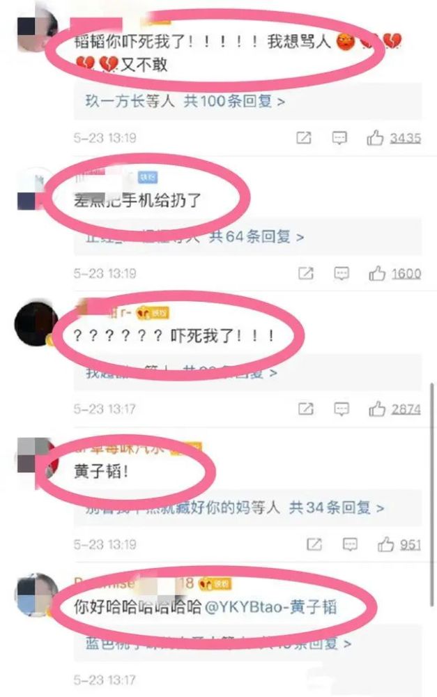
Task: Expand 共64条回复 replies
Action: tap(256, 236)
